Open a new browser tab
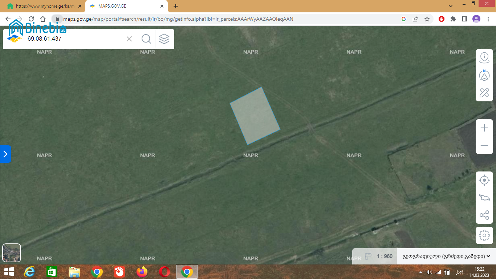Image resolution: width=496 pixels, height=279 pixels. (176, 6)
